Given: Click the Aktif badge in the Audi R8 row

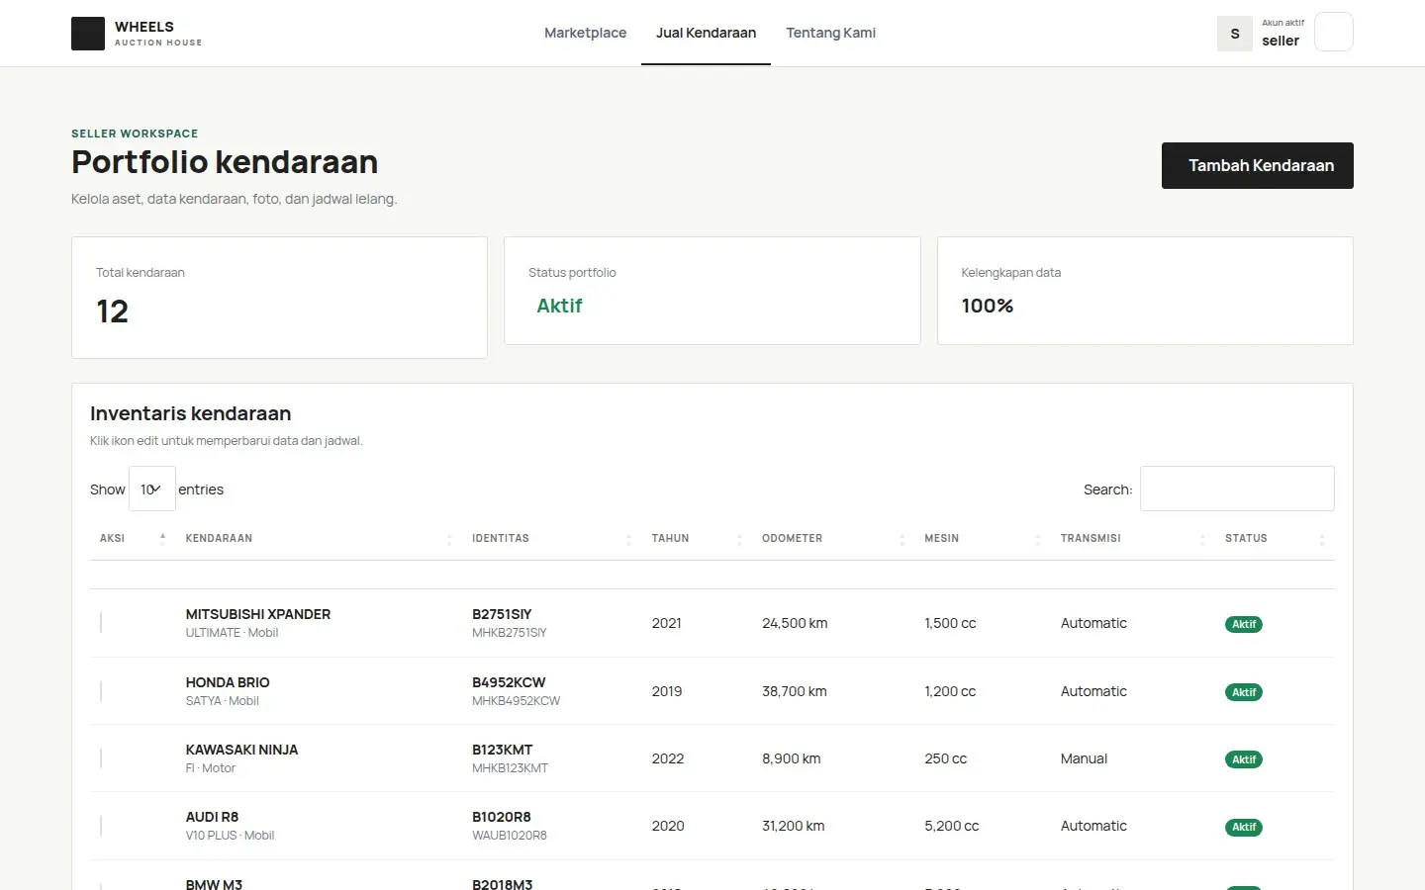Looking at the screenshot, I should (x=1244, y=827).
